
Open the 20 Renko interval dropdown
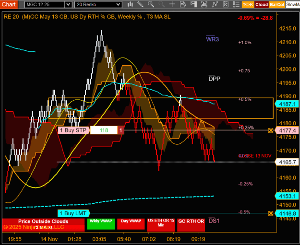coord(98,4)
